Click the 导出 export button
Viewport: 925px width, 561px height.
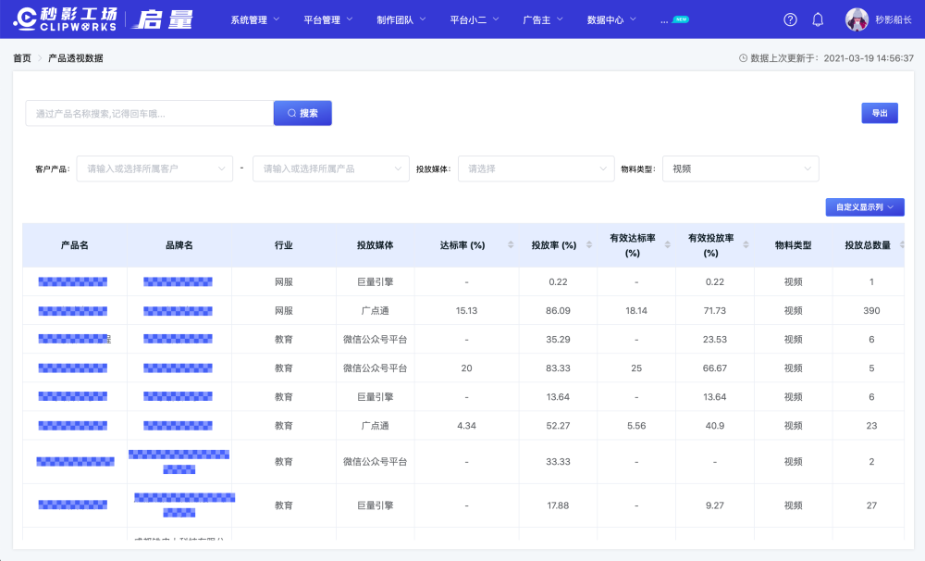(x=880, y=113)
